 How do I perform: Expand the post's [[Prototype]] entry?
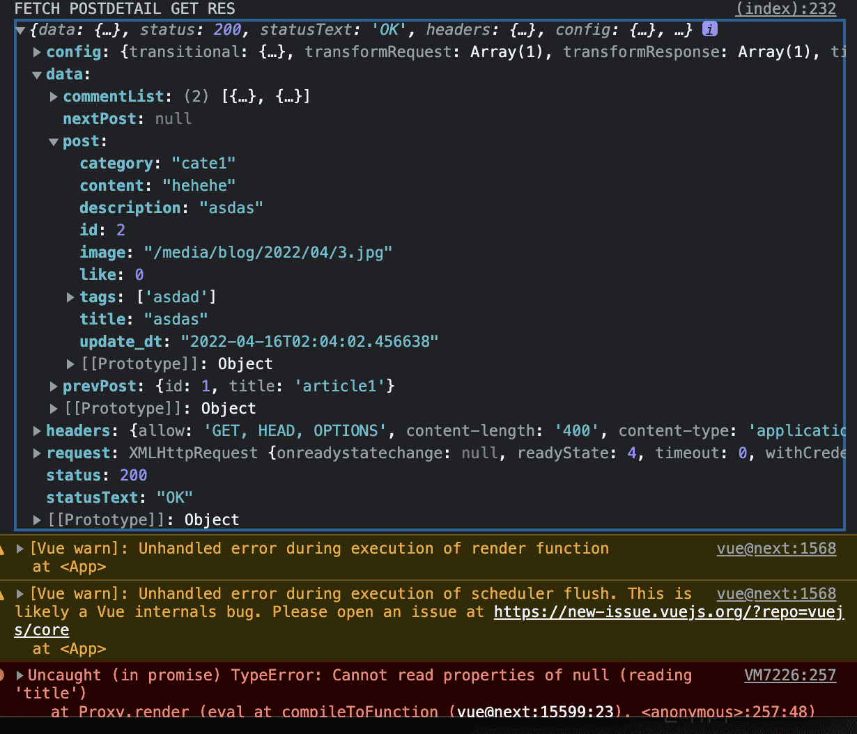coord(70,364)
